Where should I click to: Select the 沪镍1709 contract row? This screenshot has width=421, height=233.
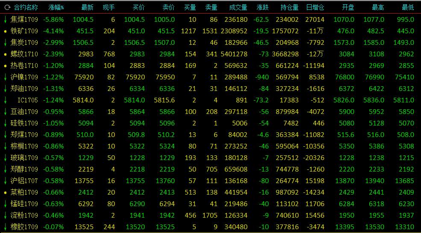pos(210,77)
